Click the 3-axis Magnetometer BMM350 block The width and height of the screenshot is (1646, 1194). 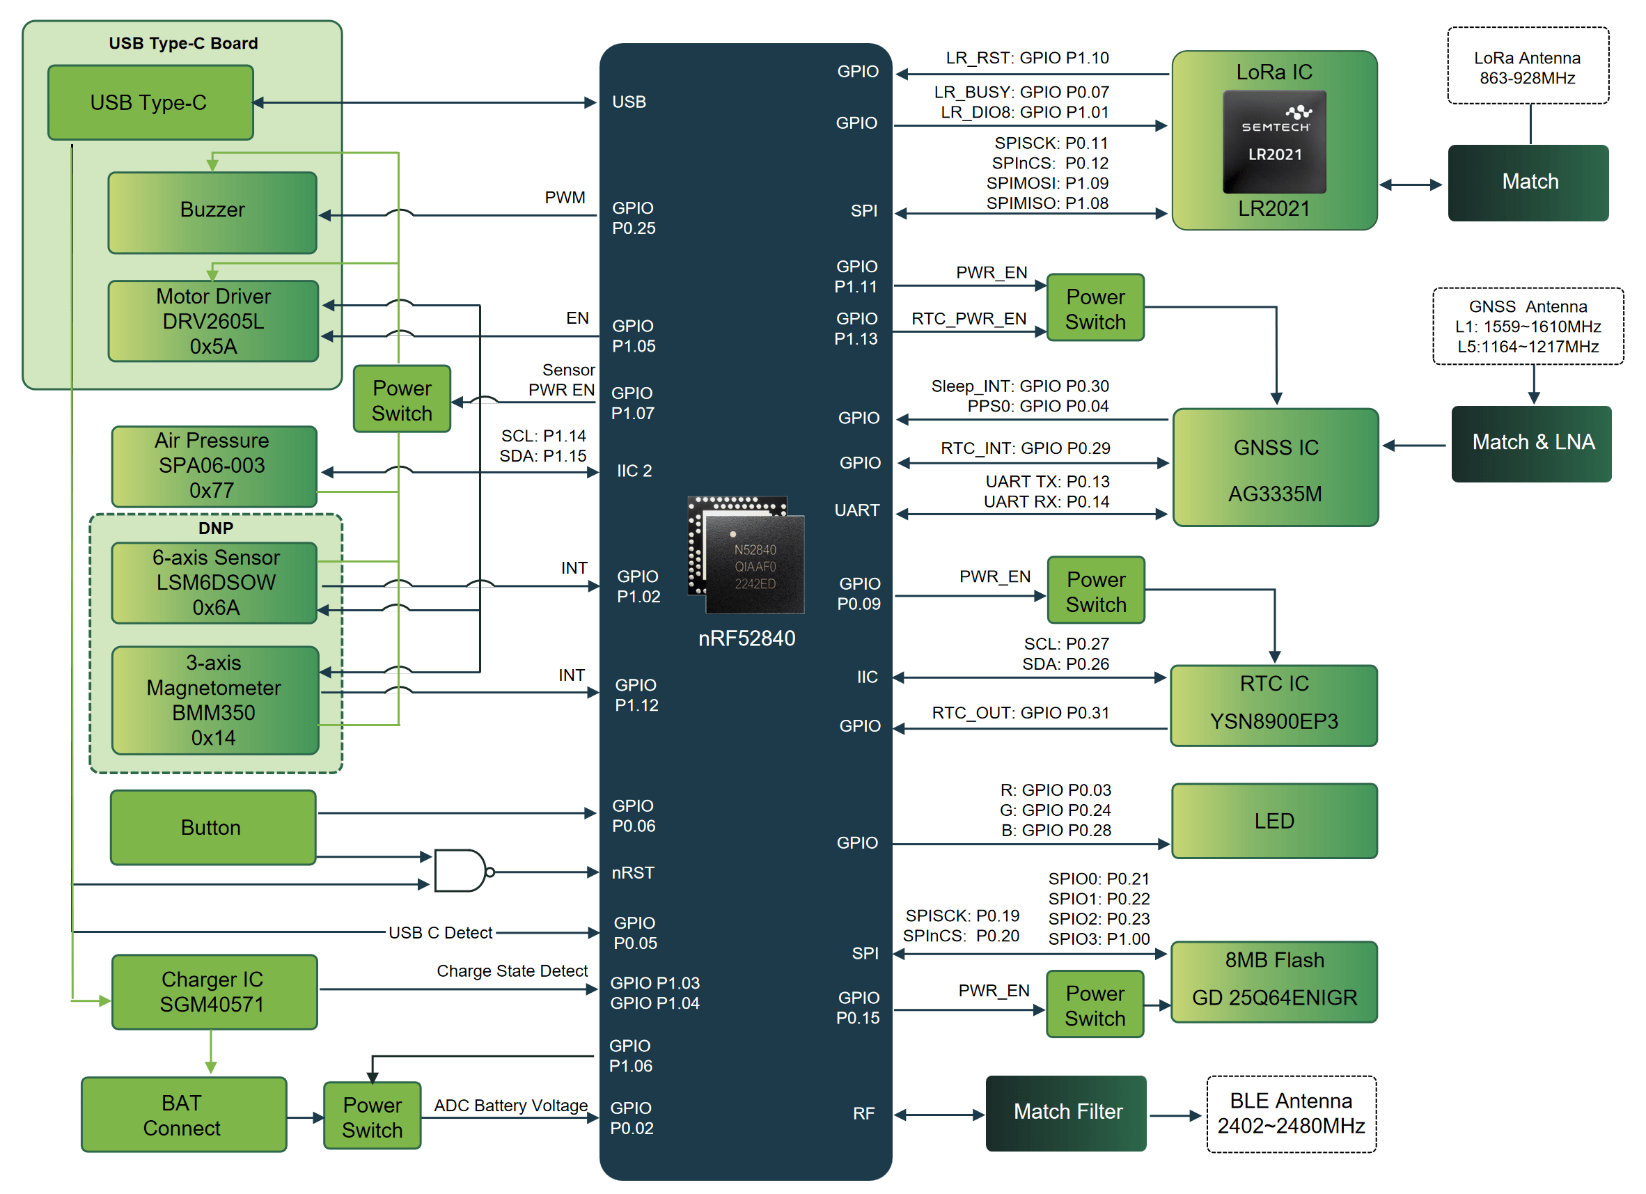(x=215, y=700)
